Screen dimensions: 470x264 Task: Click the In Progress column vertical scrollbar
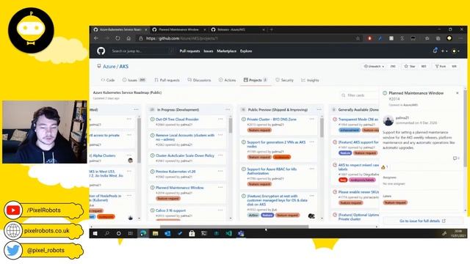231,125
